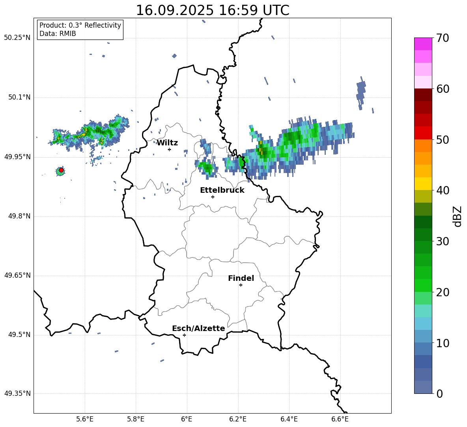Click the magenta top colorbar swatch

[423, 44]
